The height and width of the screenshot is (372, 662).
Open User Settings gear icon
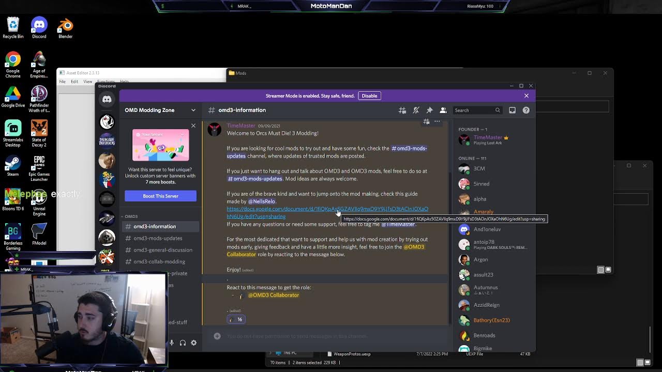pos(194,343)
